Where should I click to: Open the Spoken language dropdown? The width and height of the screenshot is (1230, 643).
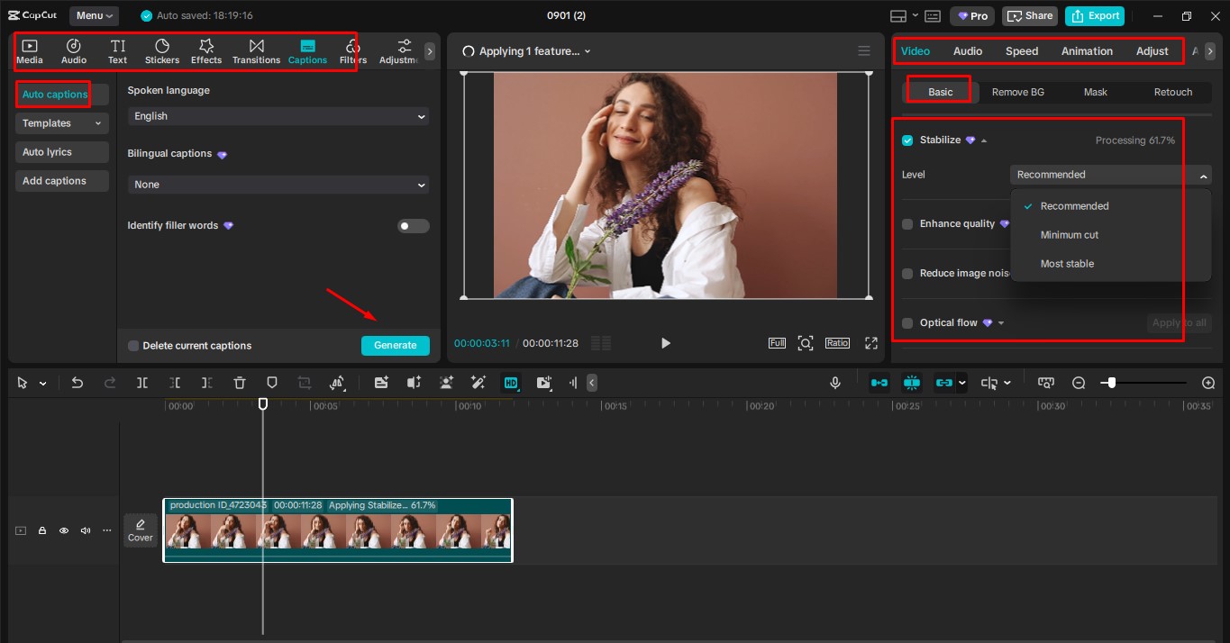tap(278, 116)
